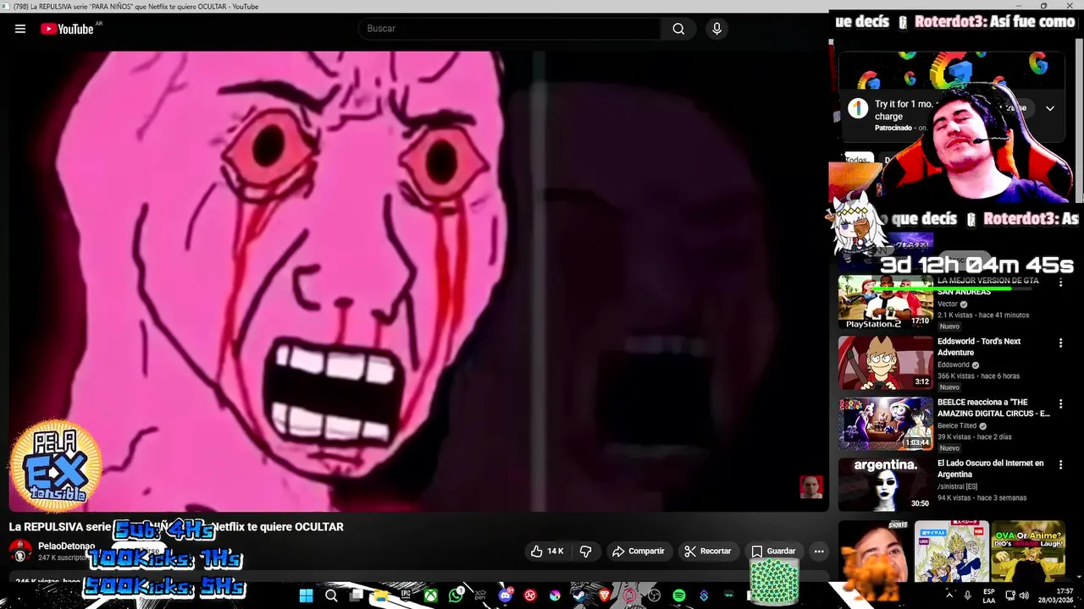1084x609 pixels.
Task: Open network settings from the tray
Action: click(x=1010, y=595)
